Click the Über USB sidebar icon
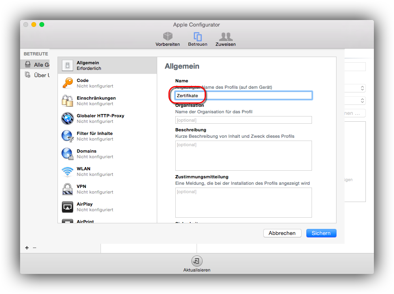Viewport: 394px width, 294px height. 28,75
